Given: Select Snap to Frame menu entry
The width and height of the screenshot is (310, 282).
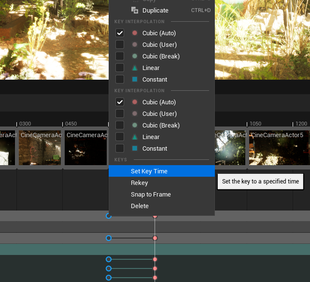Looking at the screenshot, I should [x=162, y=195].
